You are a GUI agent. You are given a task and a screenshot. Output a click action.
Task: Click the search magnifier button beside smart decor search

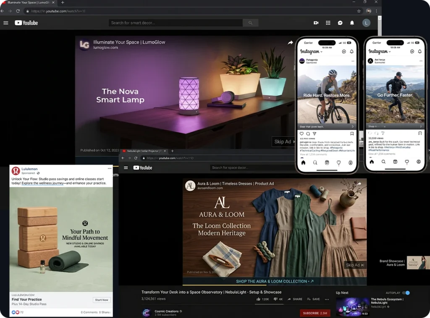[250, 23]
